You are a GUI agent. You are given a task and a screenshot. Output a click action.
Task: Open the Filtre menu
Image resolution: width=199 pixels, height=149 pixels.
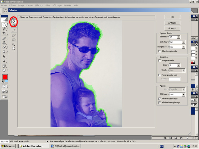48,6
